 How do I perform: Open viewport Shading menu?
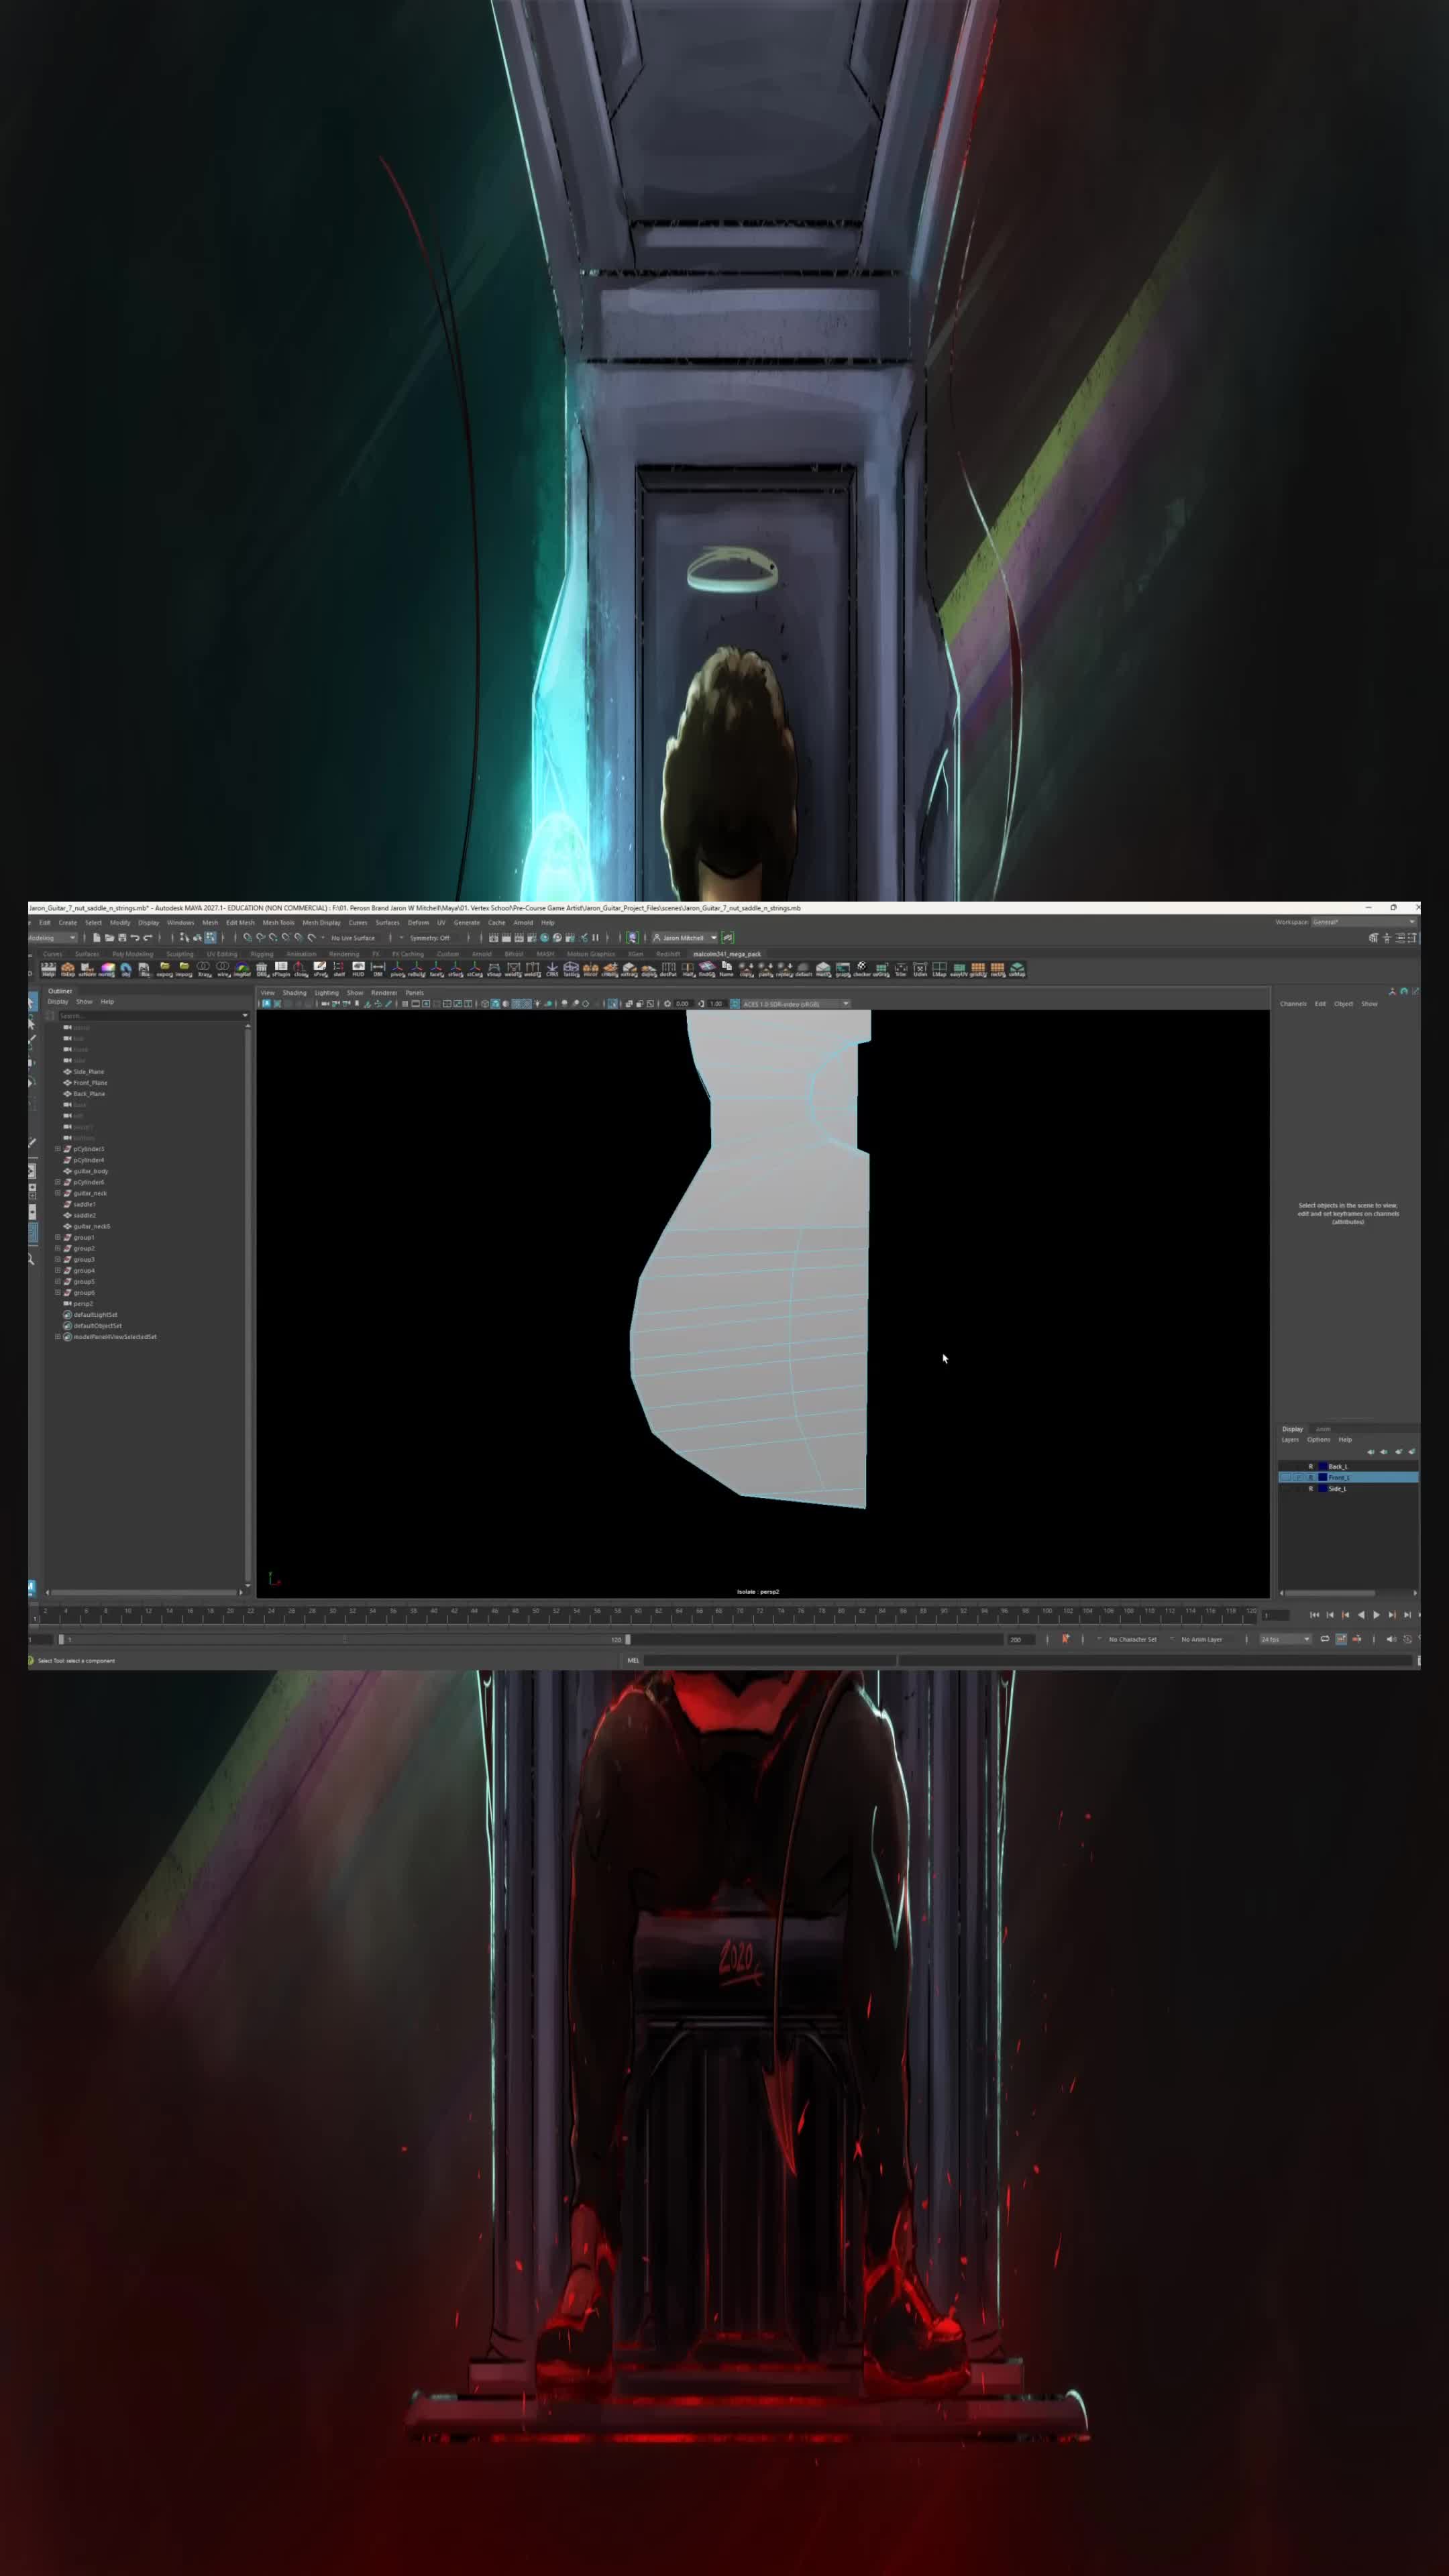point(294,993)
